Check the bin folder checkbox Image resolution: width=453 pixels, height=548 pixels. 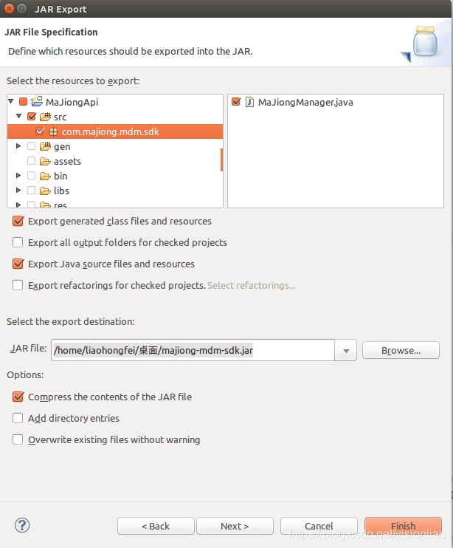[x=32, y=176]
